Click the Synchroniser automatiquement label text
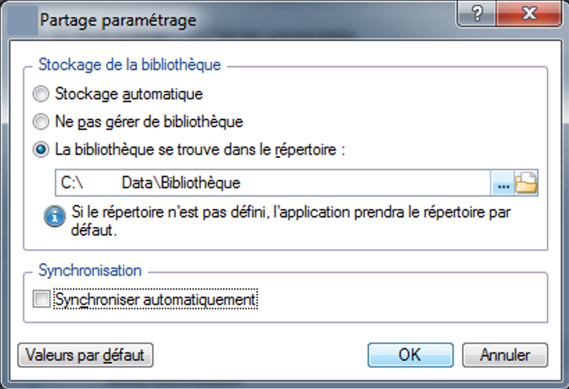569x389 pixels. pos(155,299)
